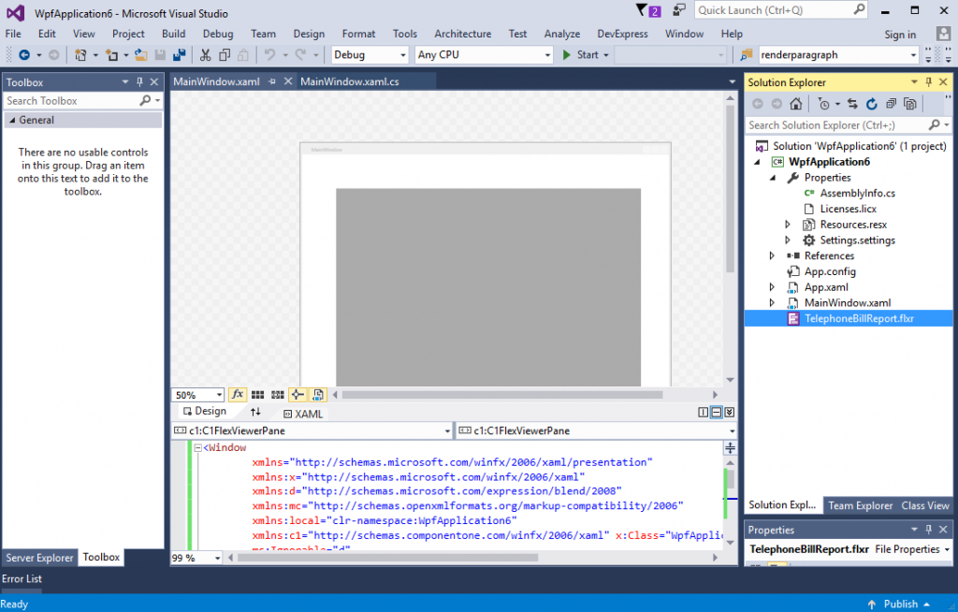Switch to vertical split view

click(704, 413)
